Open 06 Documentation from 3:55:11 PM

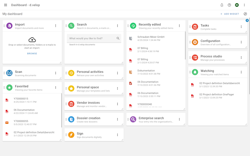156,95
